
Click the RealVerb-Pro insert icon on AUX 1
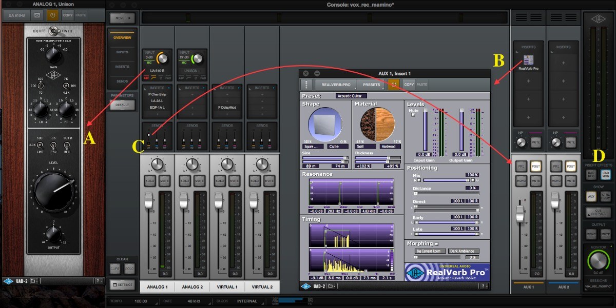pos(528,60)
